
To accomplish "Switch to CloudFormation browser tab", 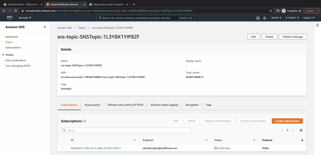I will pos(23,4).
